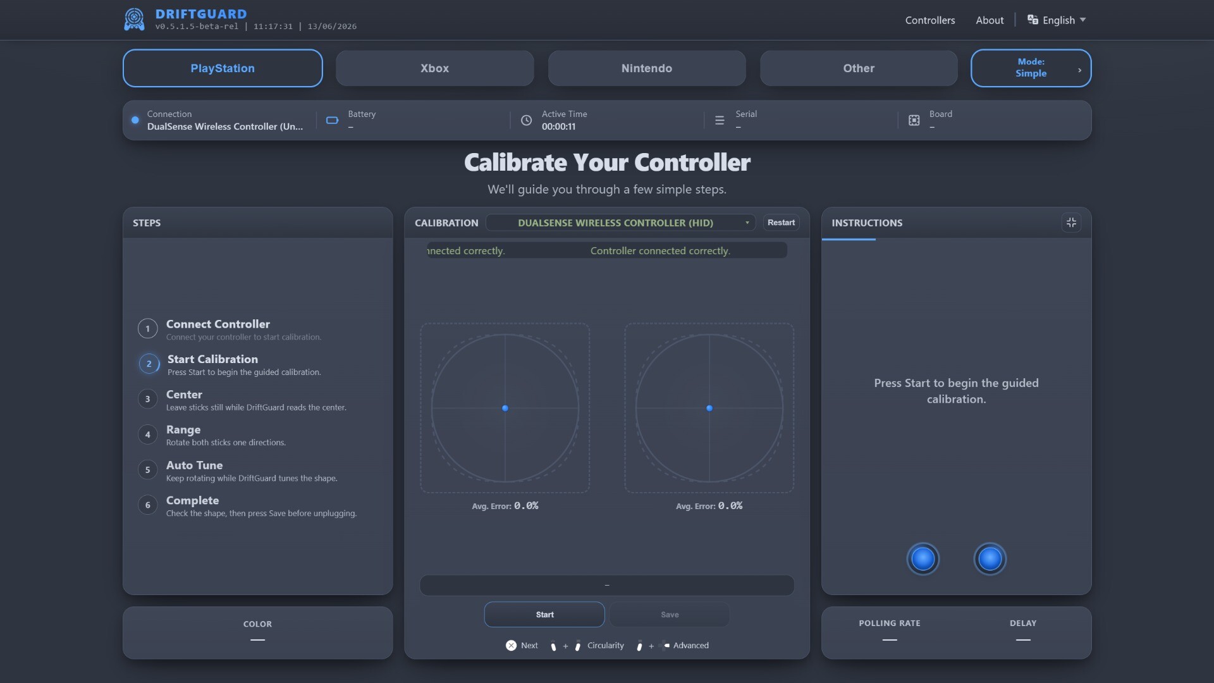Screen dimensions: 1214x683
Task: Click the POLLING RATE label
Action: tap(889, 623)
